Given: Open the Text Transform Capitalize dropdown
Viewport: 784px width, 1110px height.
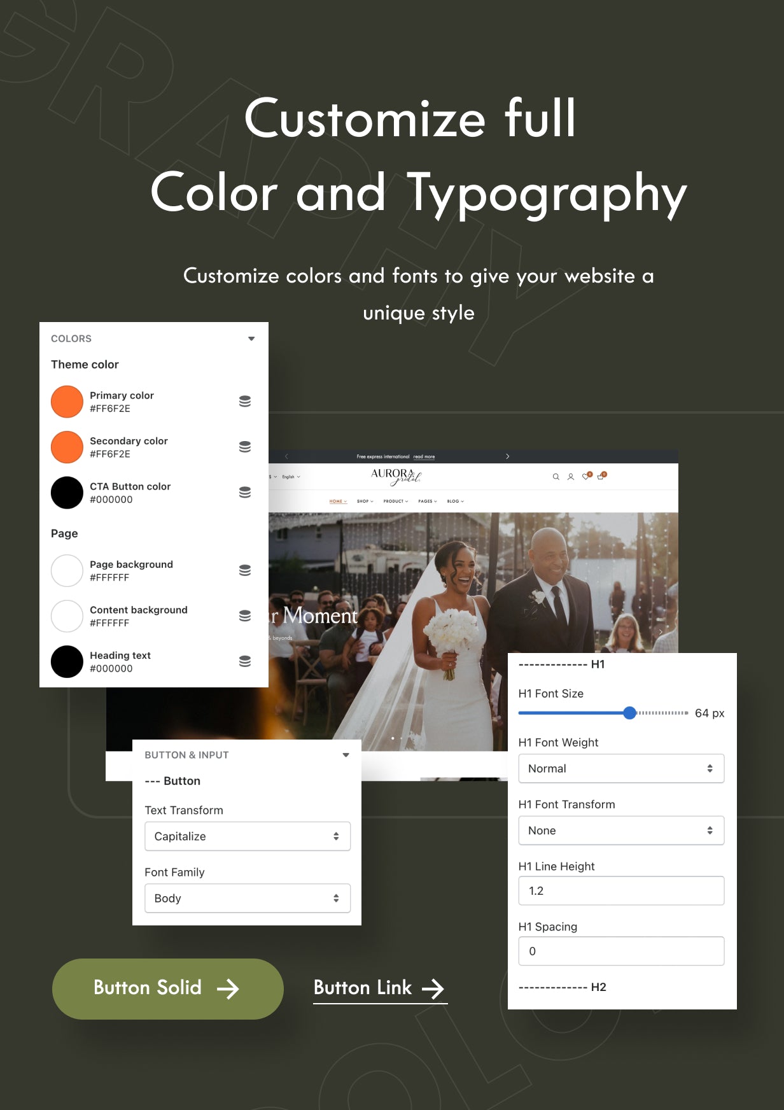Looking at the screenshot, I should click(248, 836).
